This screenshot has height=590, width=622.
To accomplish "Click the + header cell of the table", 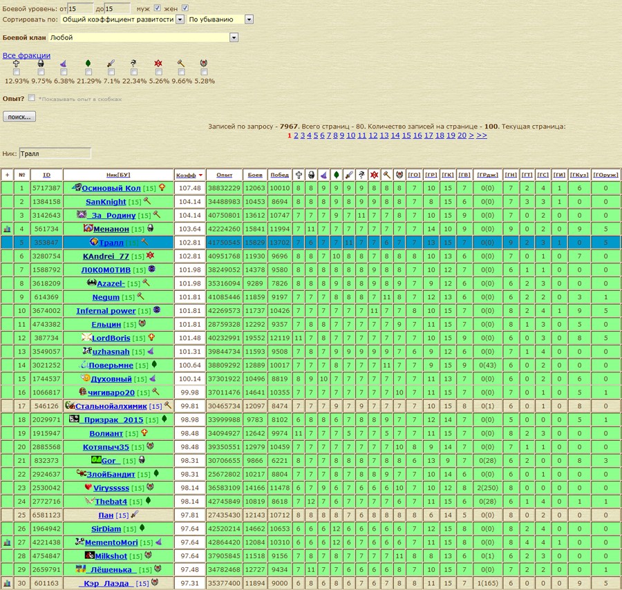I will pos(7,175).
